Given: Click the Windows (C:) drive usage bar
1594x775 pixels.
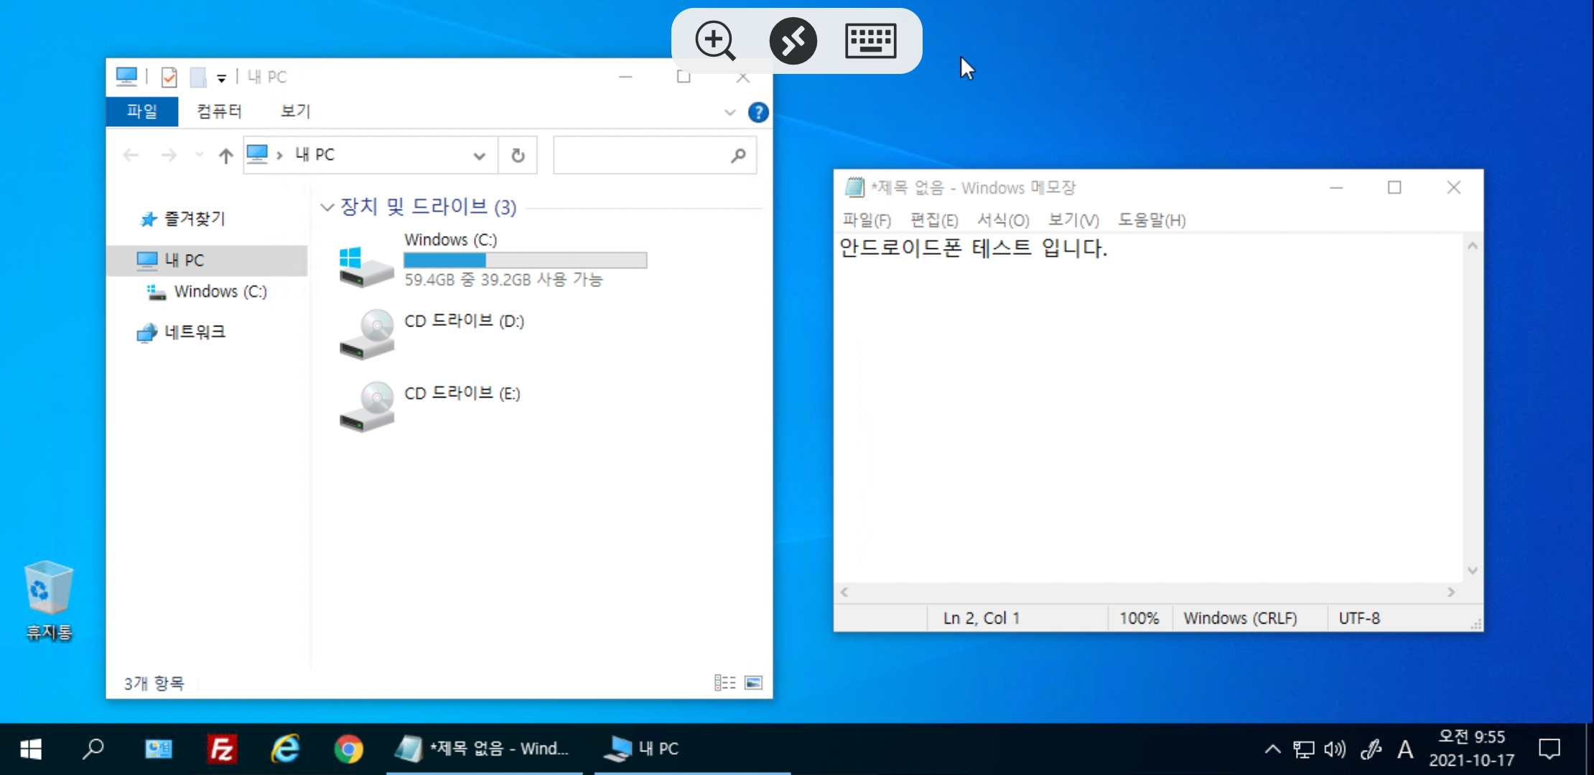Looking at the screenshot, I should (525, 260).
